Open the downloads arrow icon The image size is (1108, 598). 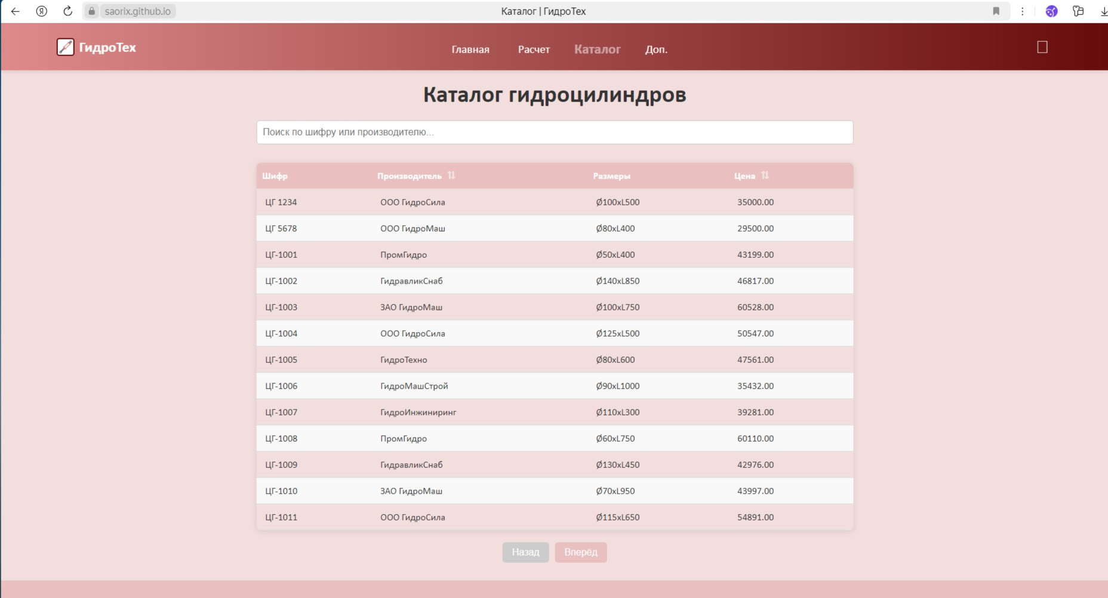[x=1103, y=11]
